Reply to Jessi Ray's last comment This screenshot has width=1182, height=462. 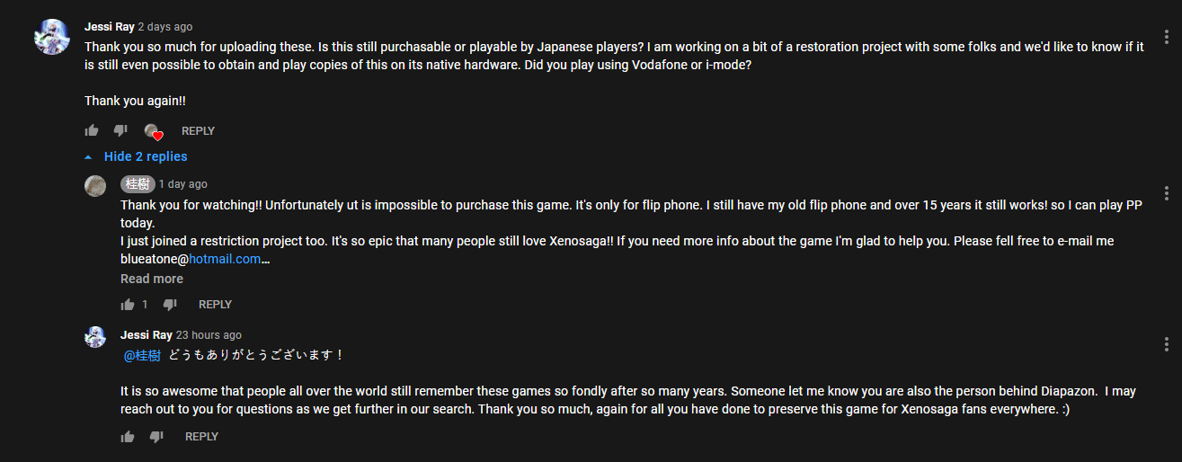tap(201, 437)
